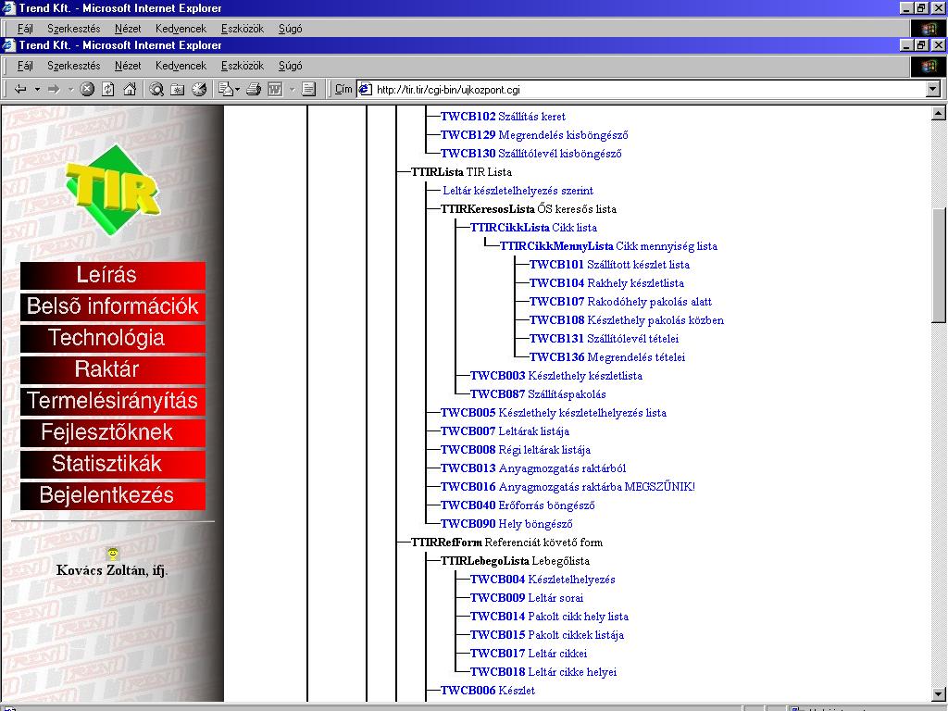Click the Belső információk sidebar button
The width and height of the screenshot is (948, 711).
tap(112, 306)
